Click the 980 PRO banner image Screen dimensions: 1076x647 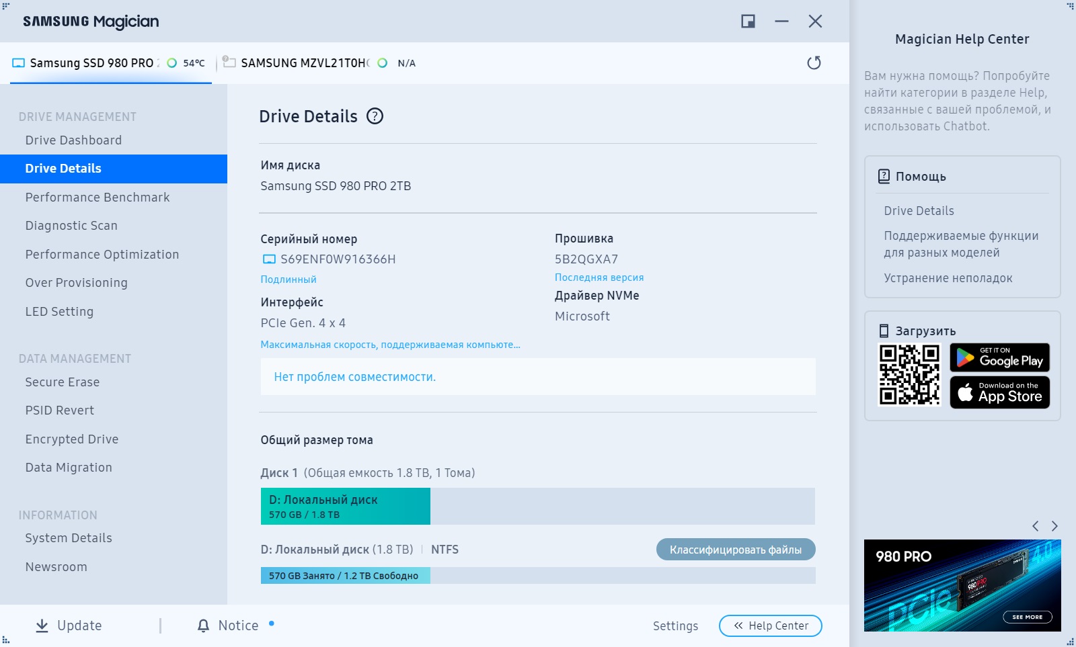pyautogui.click(x=962, y=585)
